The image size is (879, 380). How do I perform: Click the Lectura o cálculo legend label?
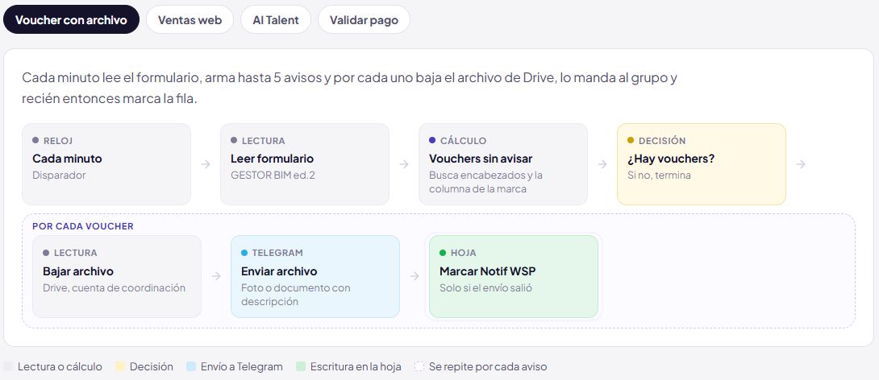pyautogui.click(x=60, y=366)
